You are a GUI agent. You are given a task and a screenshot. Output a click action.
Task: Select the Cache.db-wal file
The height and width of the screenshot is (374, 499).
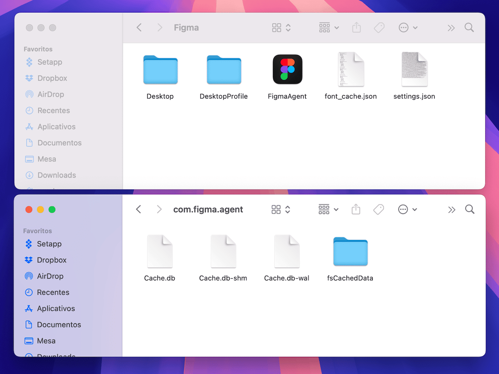coord(286,251)
